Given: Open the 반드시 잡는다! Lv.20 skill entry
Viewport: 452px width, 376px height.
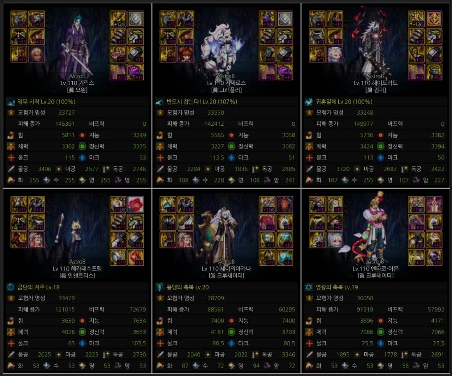Looking at the screenshot, I should pos(202,102).
